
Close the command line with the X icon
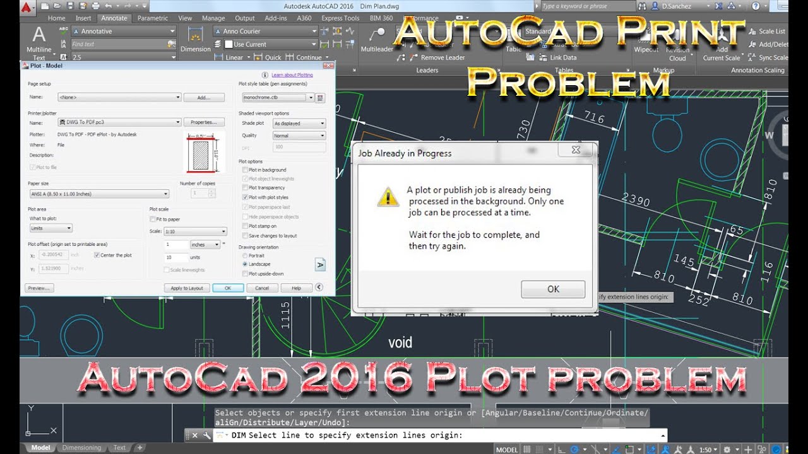(194, 435)
